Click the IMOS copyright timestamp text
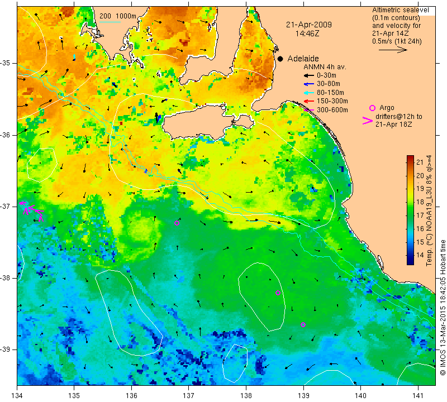The image size is (447, 402). [x=443, y=307]
